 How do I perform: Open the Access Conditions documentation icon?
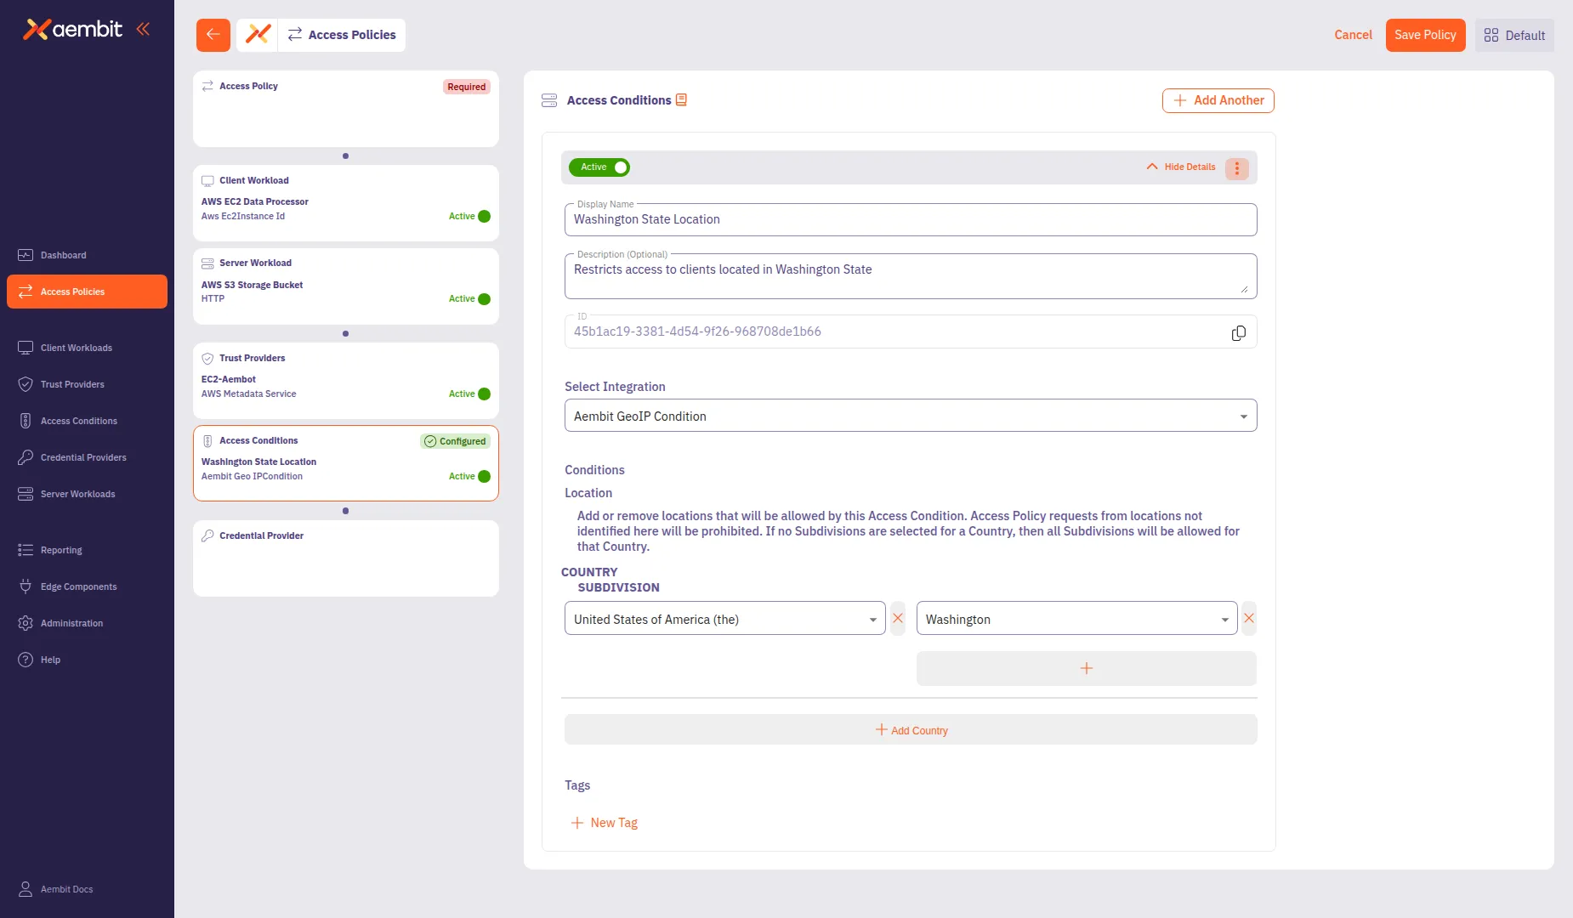click(x=681, y=100)
